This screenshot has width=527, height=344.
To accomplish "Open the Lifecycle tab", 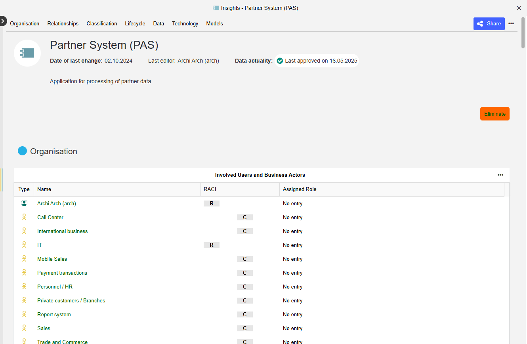I will pyautogui.click(x=135, y=24).
